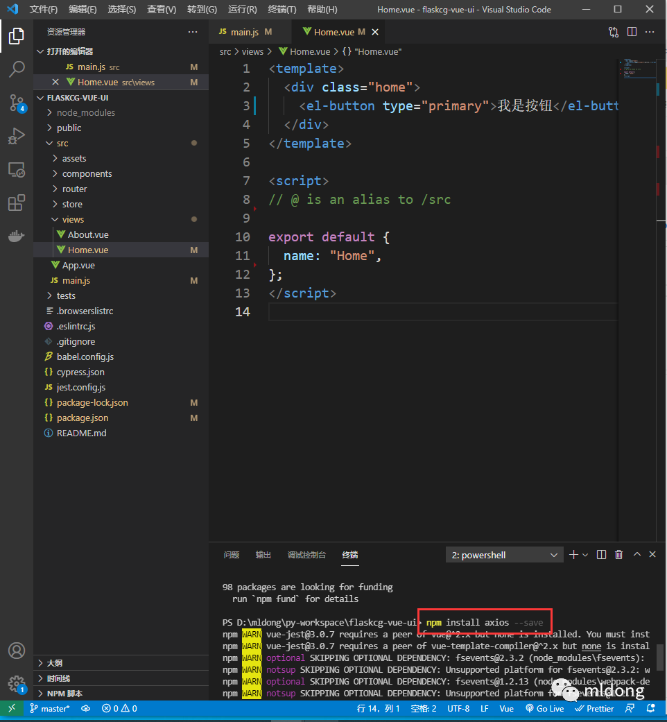Toggle Prettier formatter in status bar
This screenshot has width=667, height=722.
(x=594, y=708)
